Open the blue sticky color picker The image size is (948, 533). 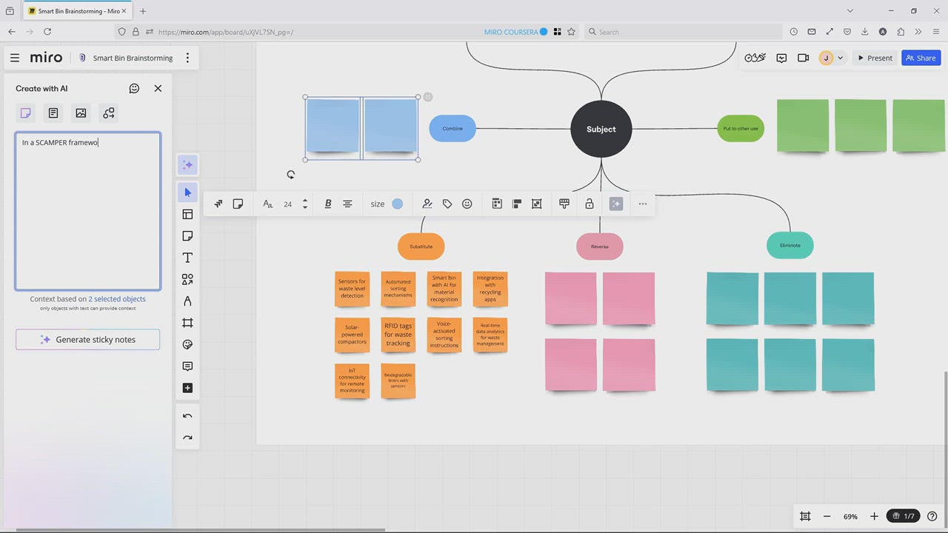398,204
